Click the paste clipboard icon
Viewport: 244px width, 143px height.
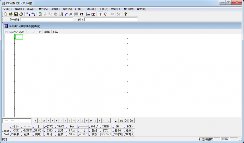tap(55, 14)
